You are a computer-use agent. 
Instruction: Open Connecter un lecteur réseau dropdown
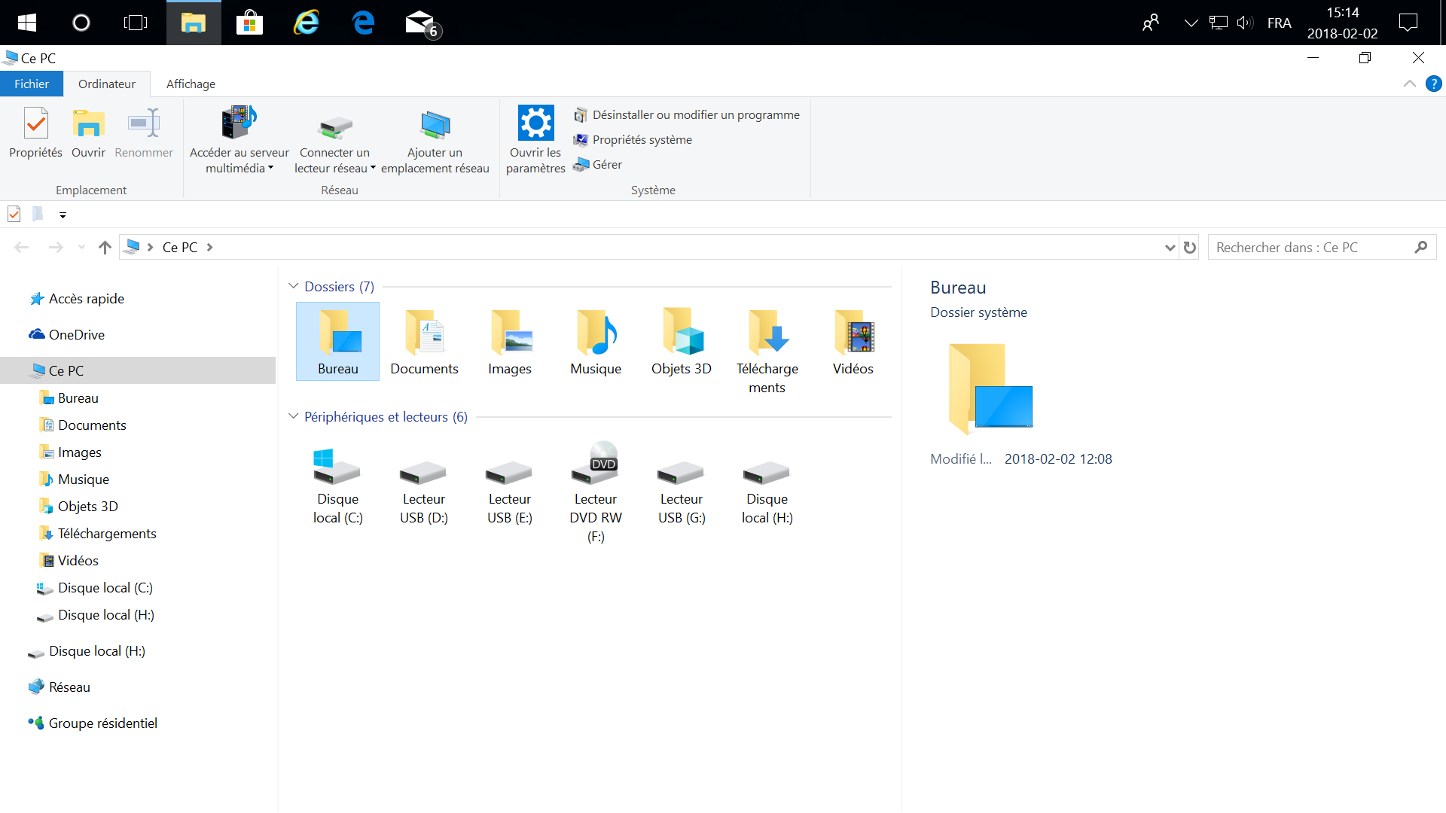pyautogui.click(x=373, y=169)
